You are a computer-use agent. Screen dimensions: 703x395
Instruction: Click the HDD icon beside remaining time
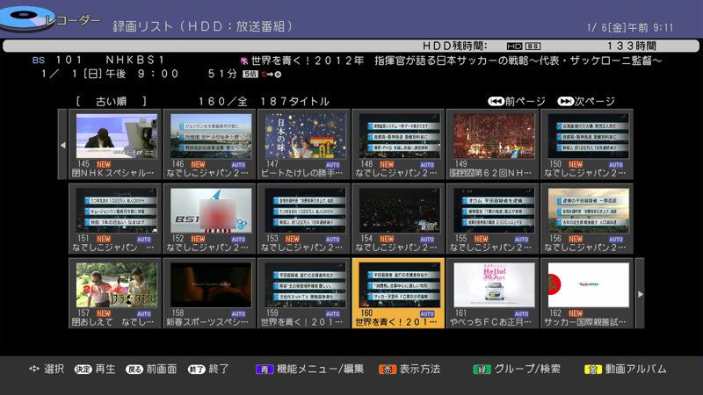[514, 46]
